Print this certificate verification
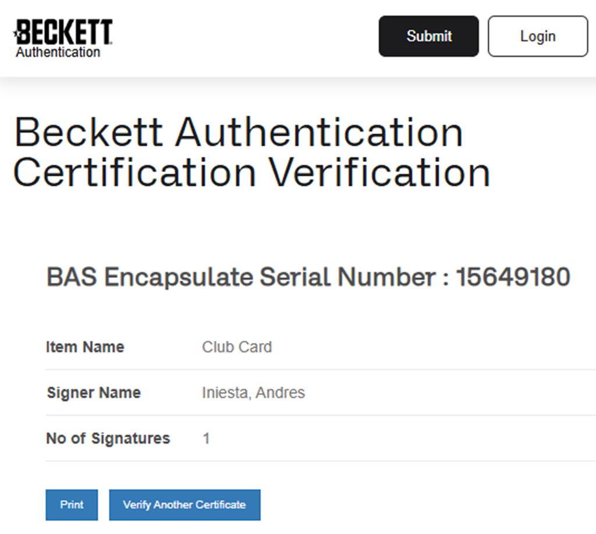Screen dimensions: 596x534 (x=72, y=505)
